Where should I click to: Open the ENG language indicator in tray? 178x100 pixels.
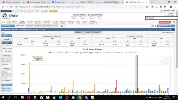point(160,97)
